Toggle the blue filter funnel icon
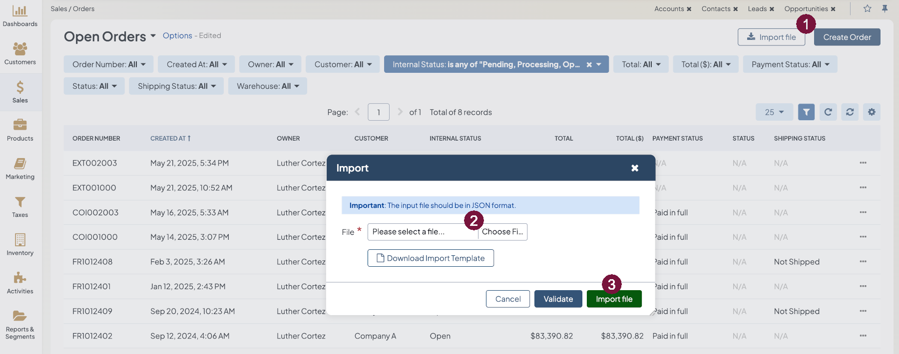 coord(806,112)
